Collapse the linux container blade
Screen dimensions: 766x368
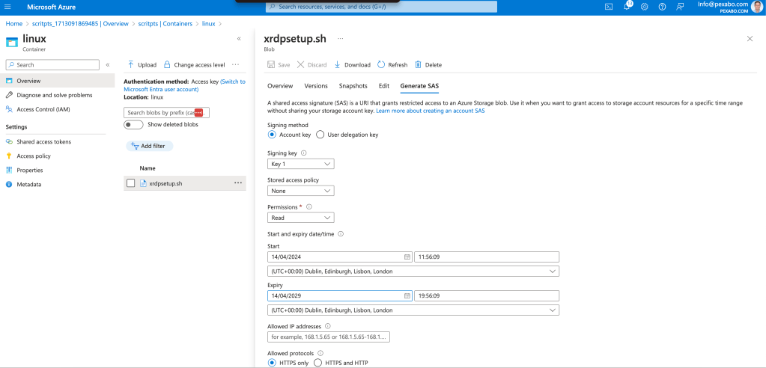coord(239,39)
